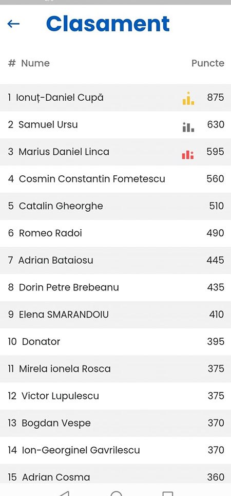Select the Puncte column header

pos(207,63)
